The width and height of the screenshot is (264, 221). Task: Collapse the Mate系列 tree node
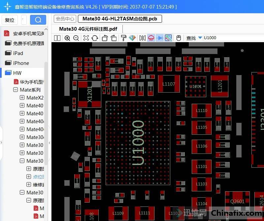(16, 90)
